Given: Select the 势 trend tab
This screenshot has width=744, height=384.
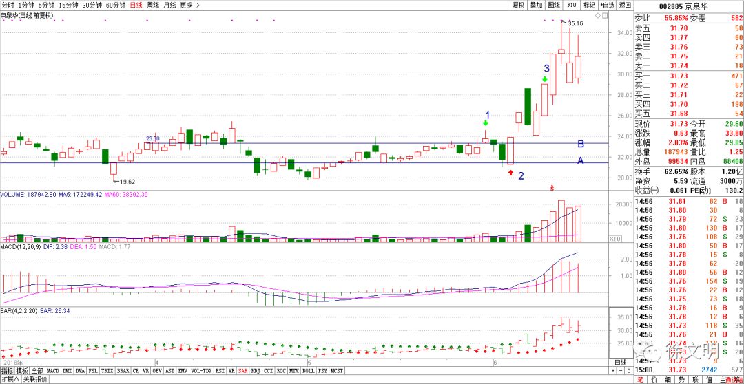Looking at the screenshot, I should (x=681, y=380).
